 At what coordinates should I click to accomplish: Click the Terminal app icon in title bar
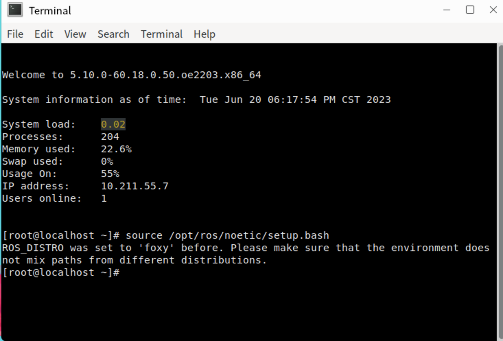15,10
